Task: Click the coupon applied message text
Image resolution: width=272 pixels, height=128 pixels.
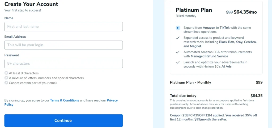Action: 213,117
